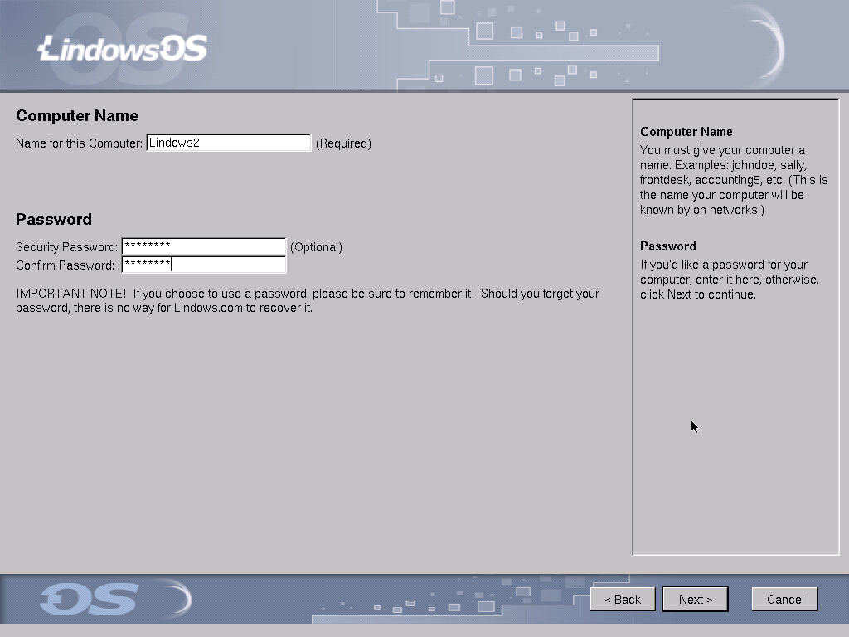Click the "Name for this Computer:" label
Viewport: 849px width, 637px height.
coord(80,143)
